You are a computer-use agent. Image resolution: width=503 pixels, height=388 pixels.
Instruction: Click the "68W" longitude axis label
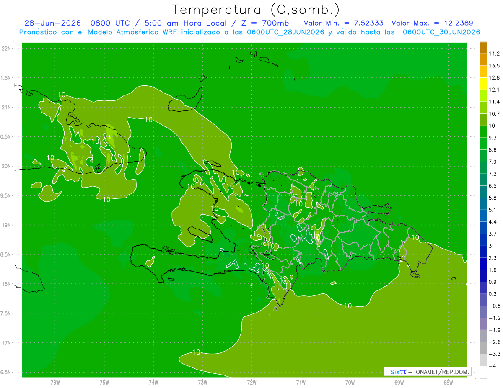click(448, 383)
